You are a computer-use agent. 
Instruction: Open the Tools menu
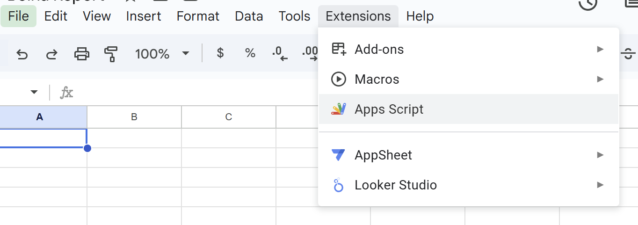295,16
